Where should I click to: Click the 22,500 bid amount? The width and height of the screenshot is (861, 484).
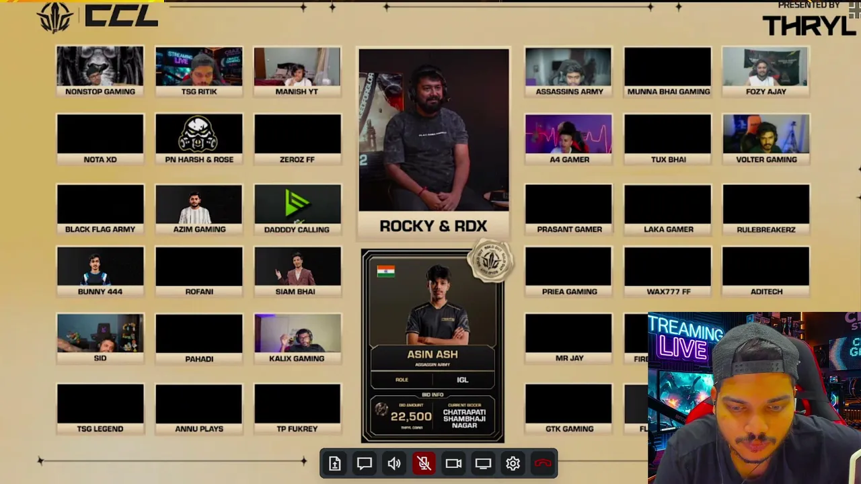pos(411,417)
